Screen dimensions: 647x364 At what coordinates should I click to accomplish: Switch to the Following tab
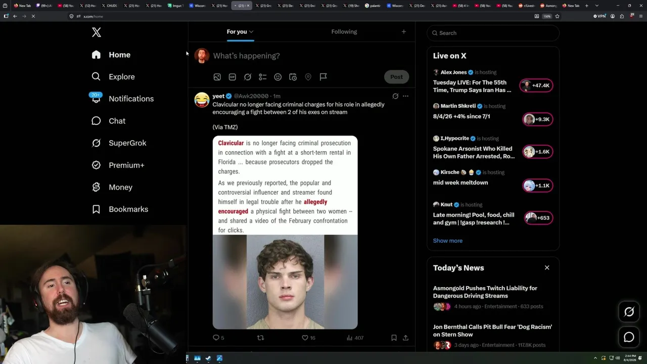click(344, 32)
